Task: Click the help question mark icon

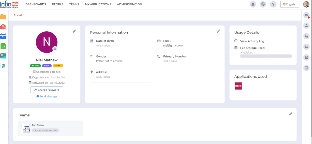Action: pyautogui.click(x=273, y=4)
